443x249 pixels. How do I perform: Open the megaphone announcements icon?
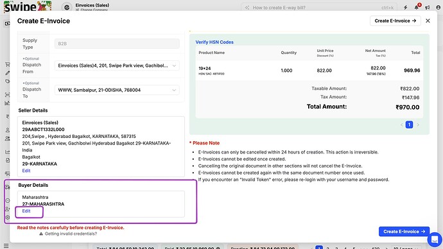tap(428, 7)
